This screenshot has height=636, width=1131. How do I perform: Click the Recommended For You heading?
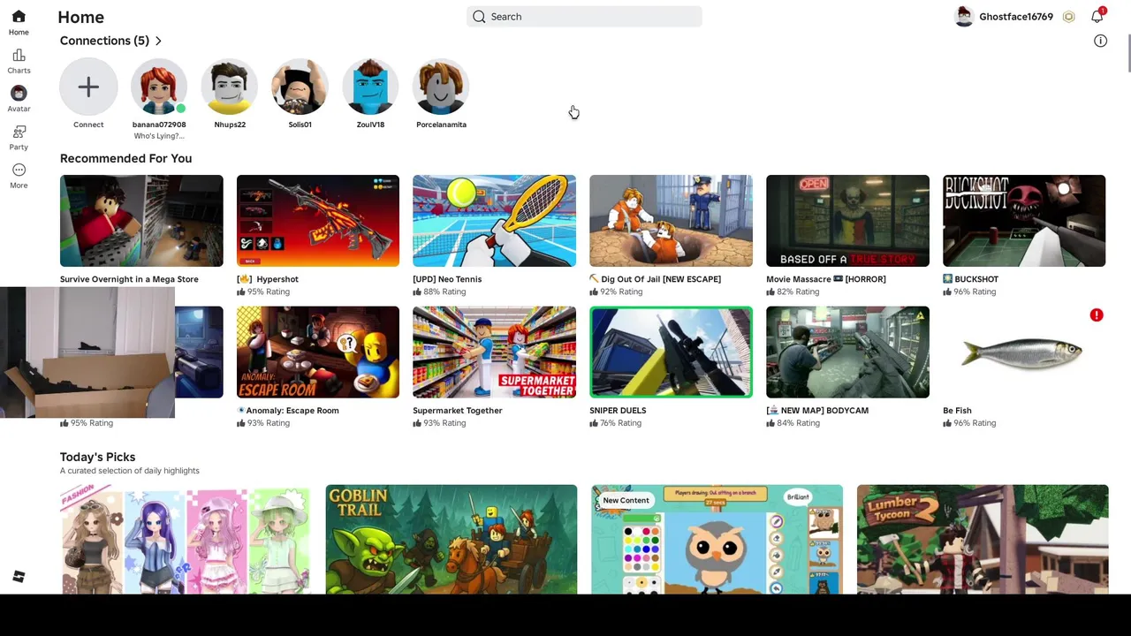(x=125, y=158)
